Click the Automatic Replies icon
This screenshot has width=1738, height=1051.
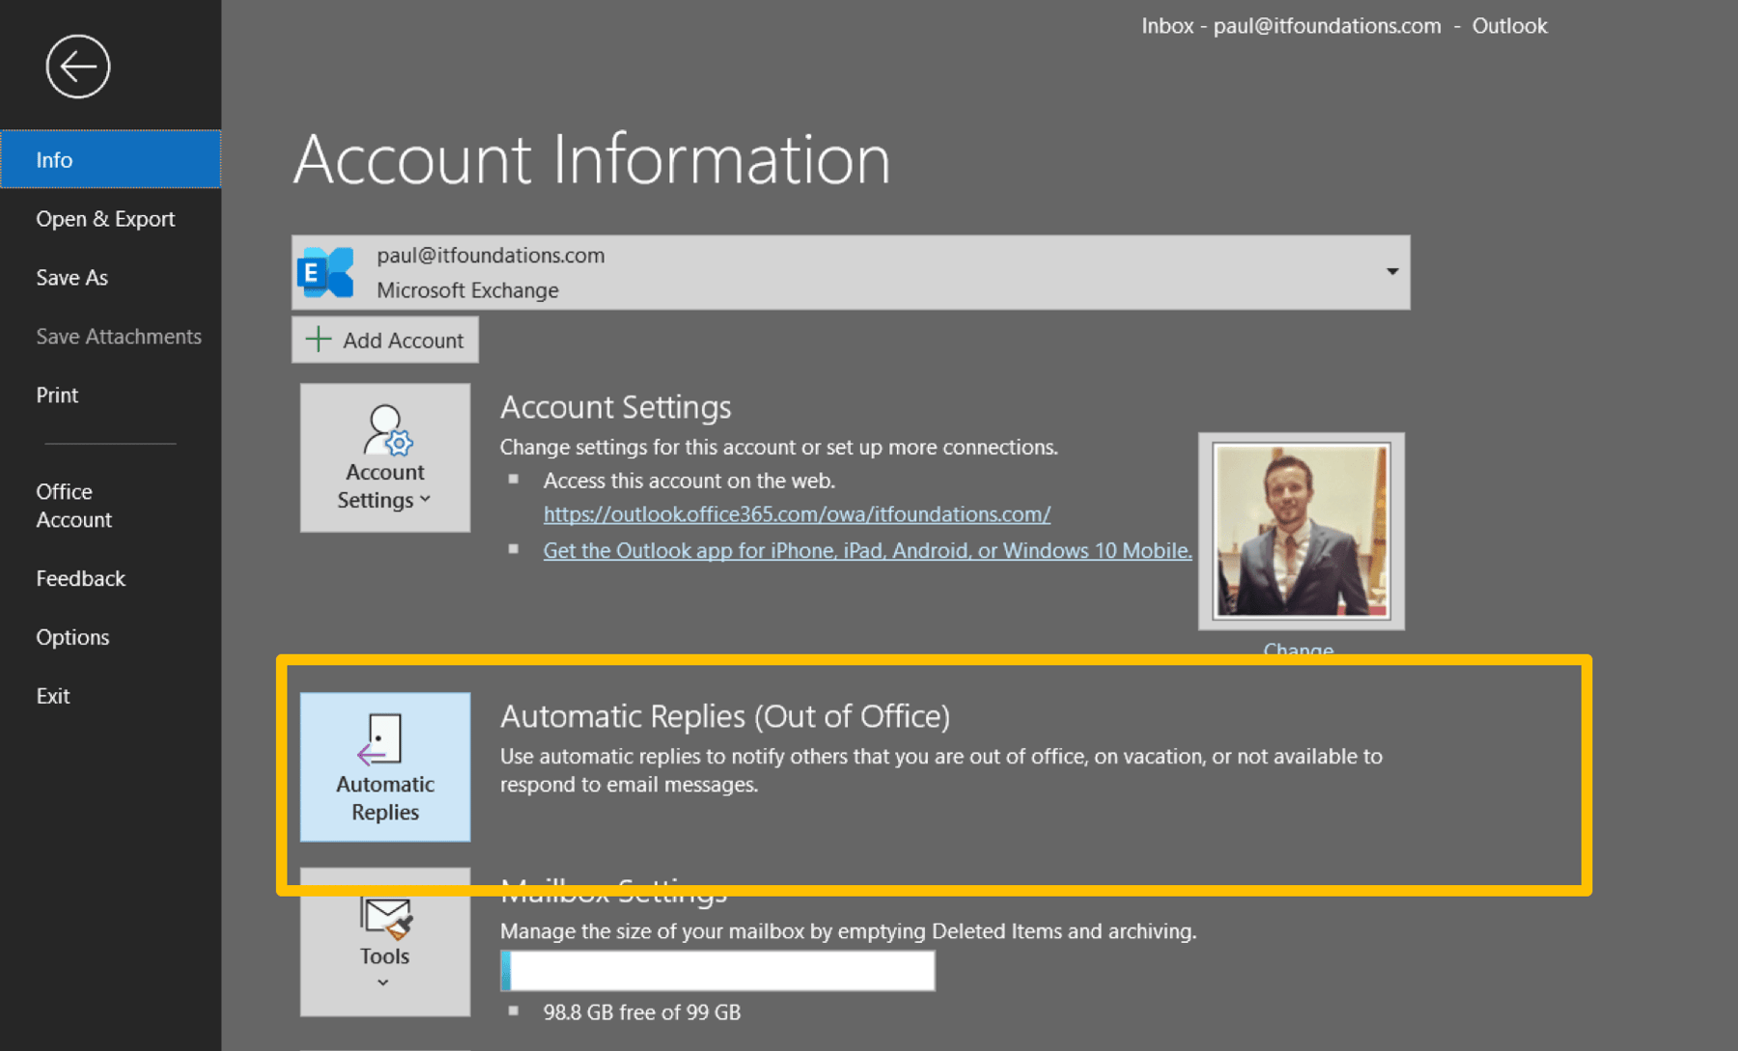coord(384,767)
